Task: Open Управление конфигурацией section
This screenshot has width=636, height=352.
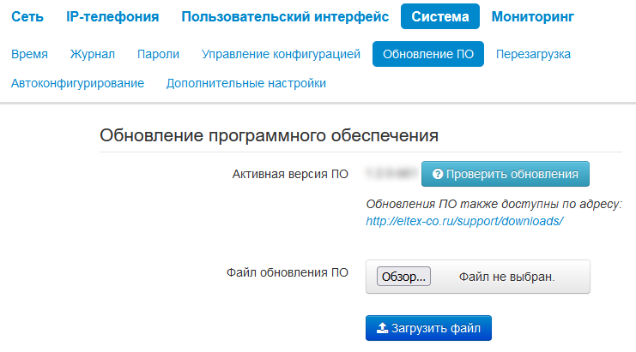Action: click(x=281, y=54)
